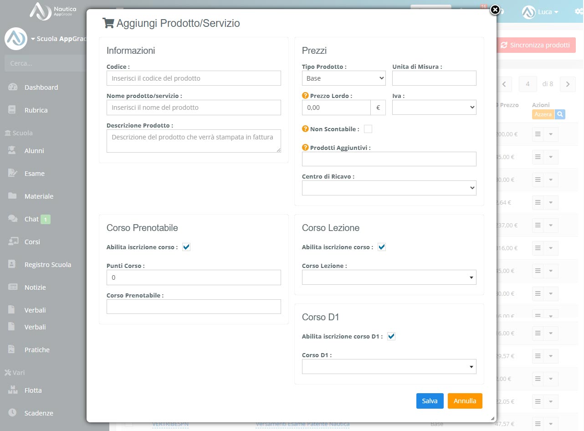Image resolution: width=584 pixels, height=431 pixels.
Task: Open the Centro di Ricavo dropdown
Action: [x=389, y=188]
